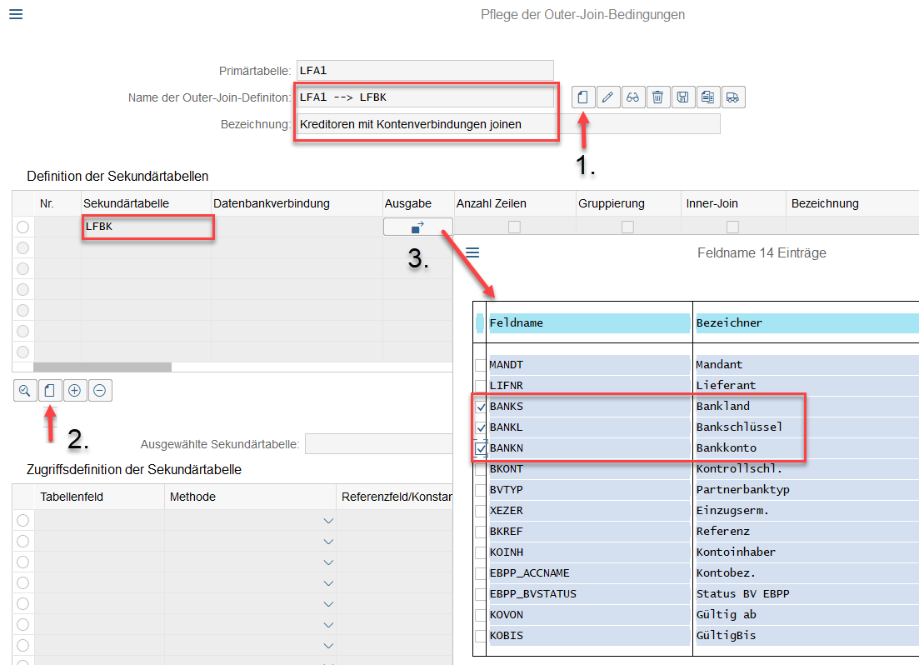Uncheck the BANKS field checkbox
919x665 pixels.
480,407
